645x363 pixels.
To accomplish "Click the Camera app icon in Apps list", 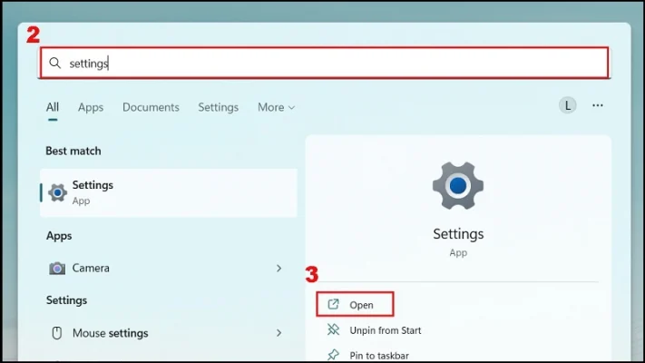I will point(57,269).
